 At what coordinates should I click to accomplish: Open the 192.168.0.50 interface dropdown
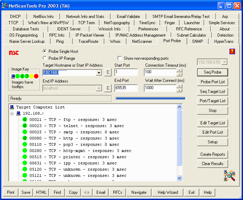[x=224, y=62]
